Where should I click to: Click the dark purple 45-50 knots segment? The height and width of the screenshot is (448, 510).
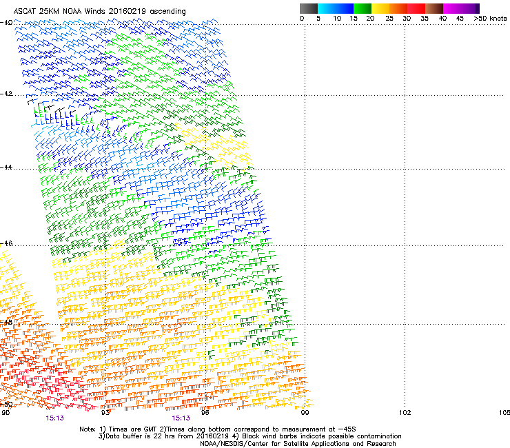coord(470,8)
